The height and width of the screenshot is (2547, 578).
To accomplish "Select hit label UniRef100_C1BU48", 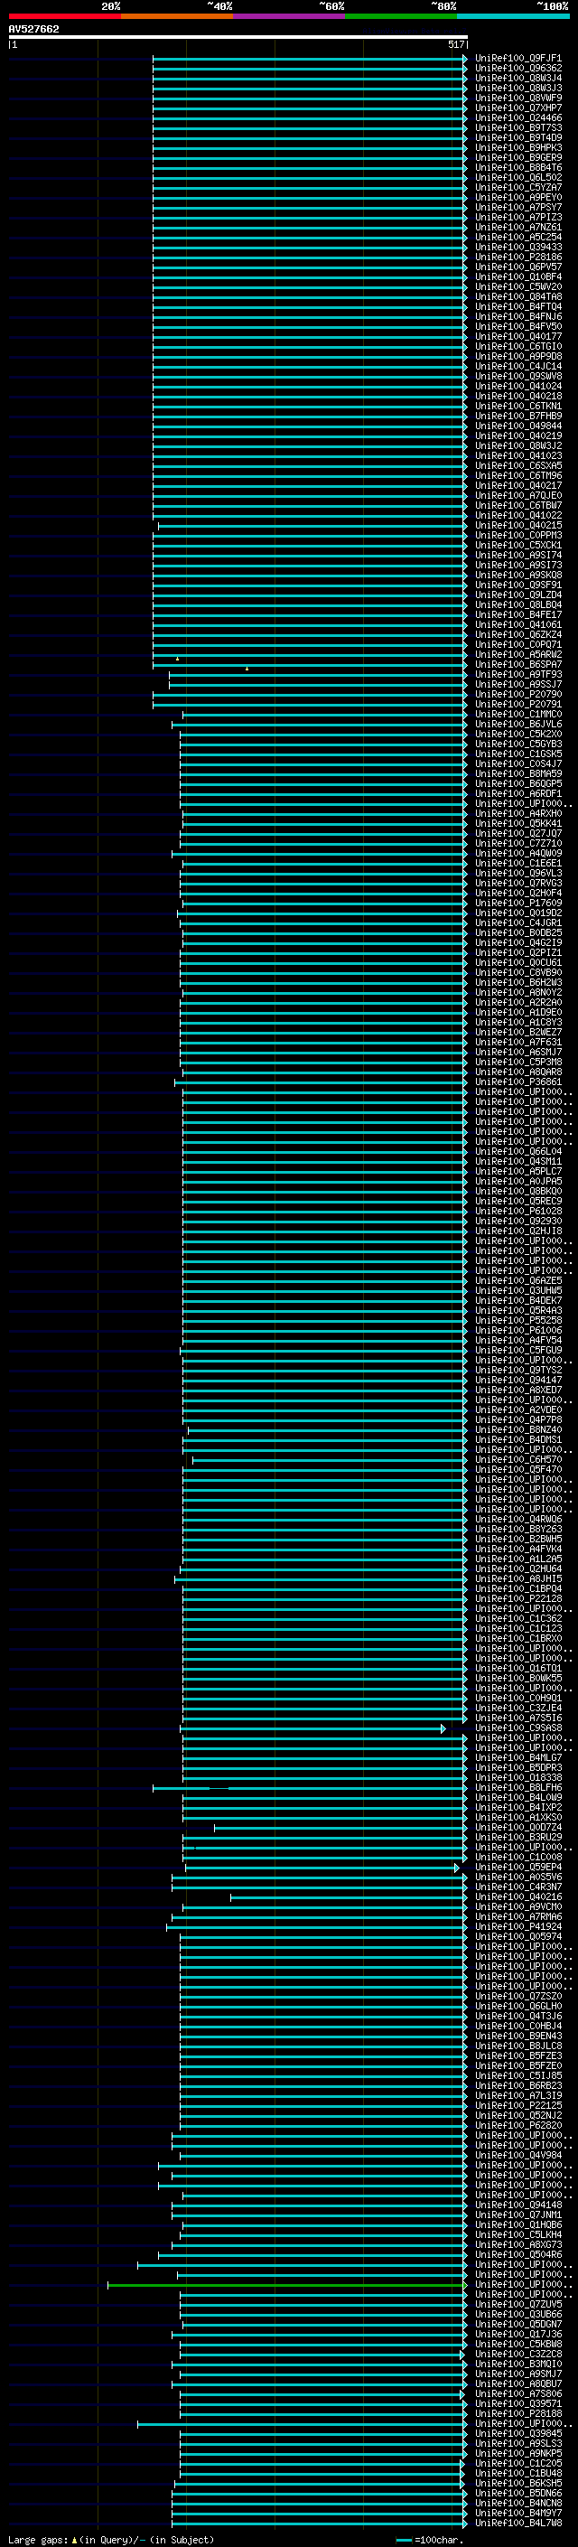I will pyautogui.click(x=517, y=2473).
